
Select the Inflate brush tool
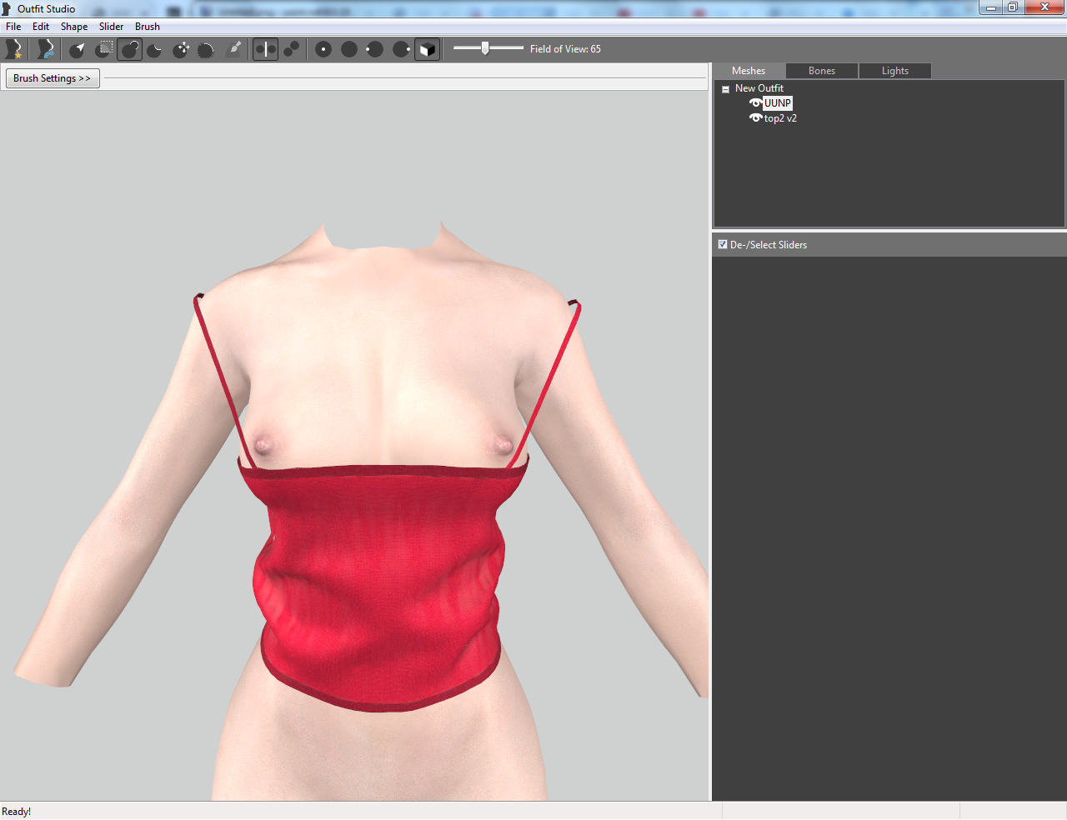click(130, 49)
